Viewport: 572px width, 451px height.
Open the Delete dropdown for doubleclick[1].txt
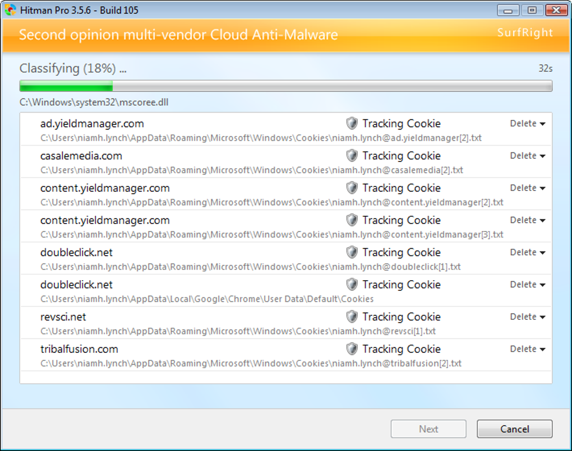click(x=528, y=252)
